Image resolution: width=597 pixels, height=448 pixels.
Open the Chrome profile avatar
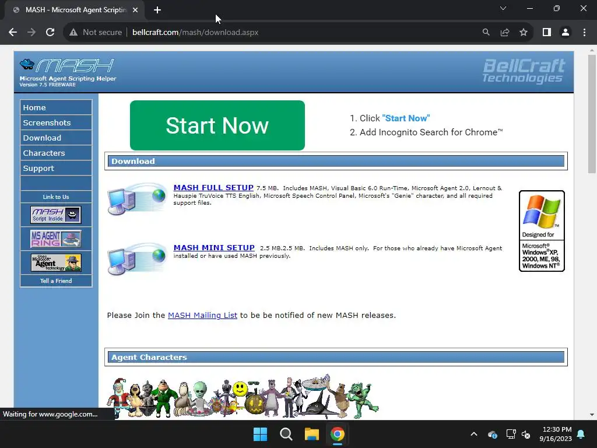coord(566,33)
